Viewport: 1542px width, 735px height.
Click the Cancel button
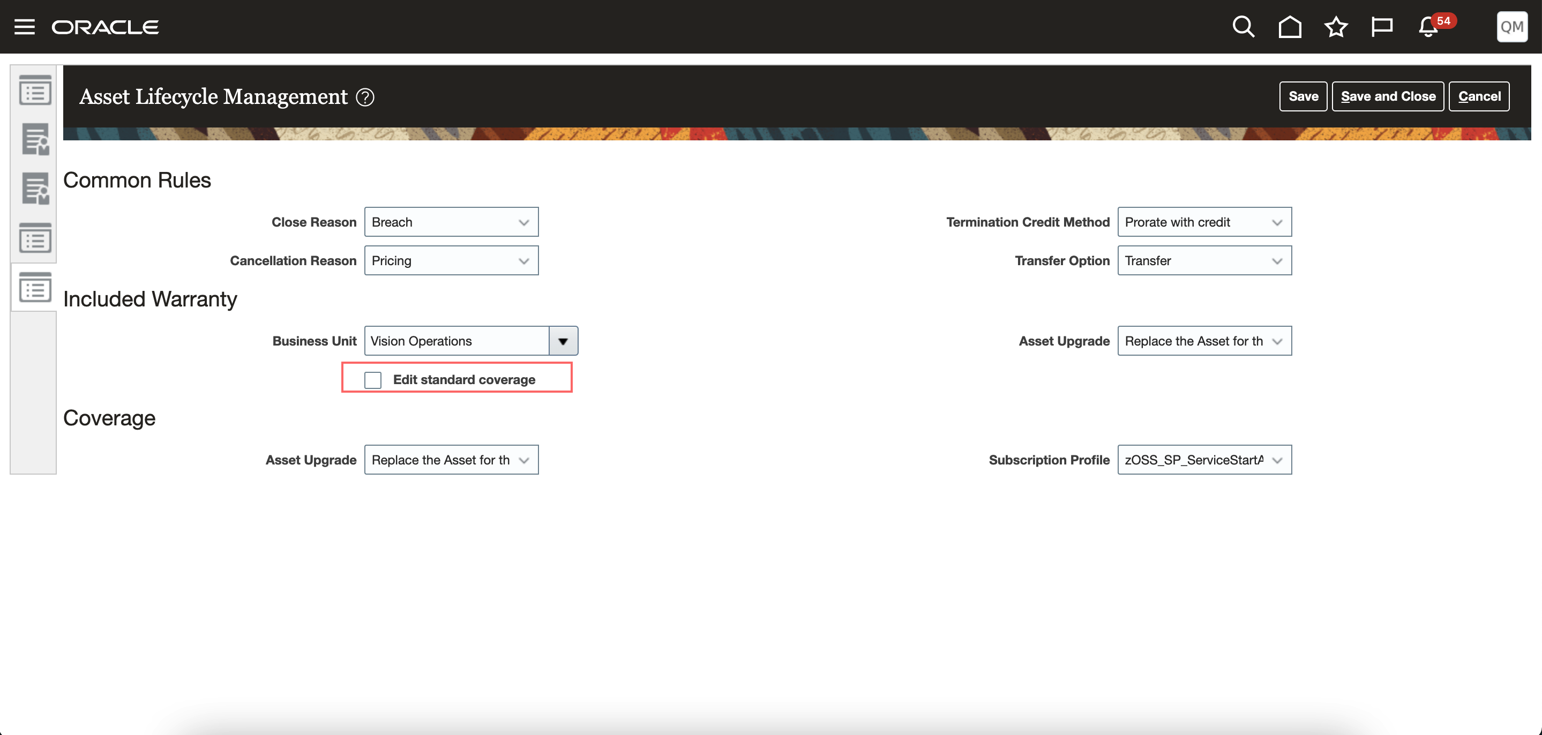(1479, 96)
